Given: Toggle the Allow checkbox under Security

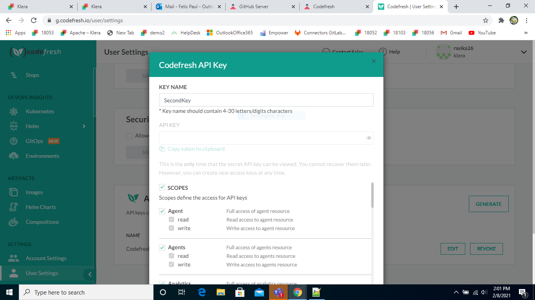Looking at the screenshot, I should (129, 136).
